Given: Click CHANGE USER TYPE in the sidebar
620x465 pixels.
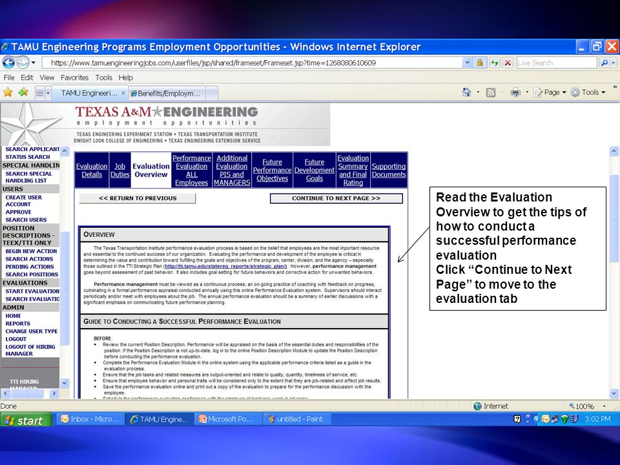Looking at the screenshot, I should click(32, 331).
